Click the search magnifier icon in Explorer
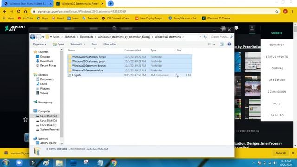This screenshot has height=167, width=297. [x=231, y=37]
